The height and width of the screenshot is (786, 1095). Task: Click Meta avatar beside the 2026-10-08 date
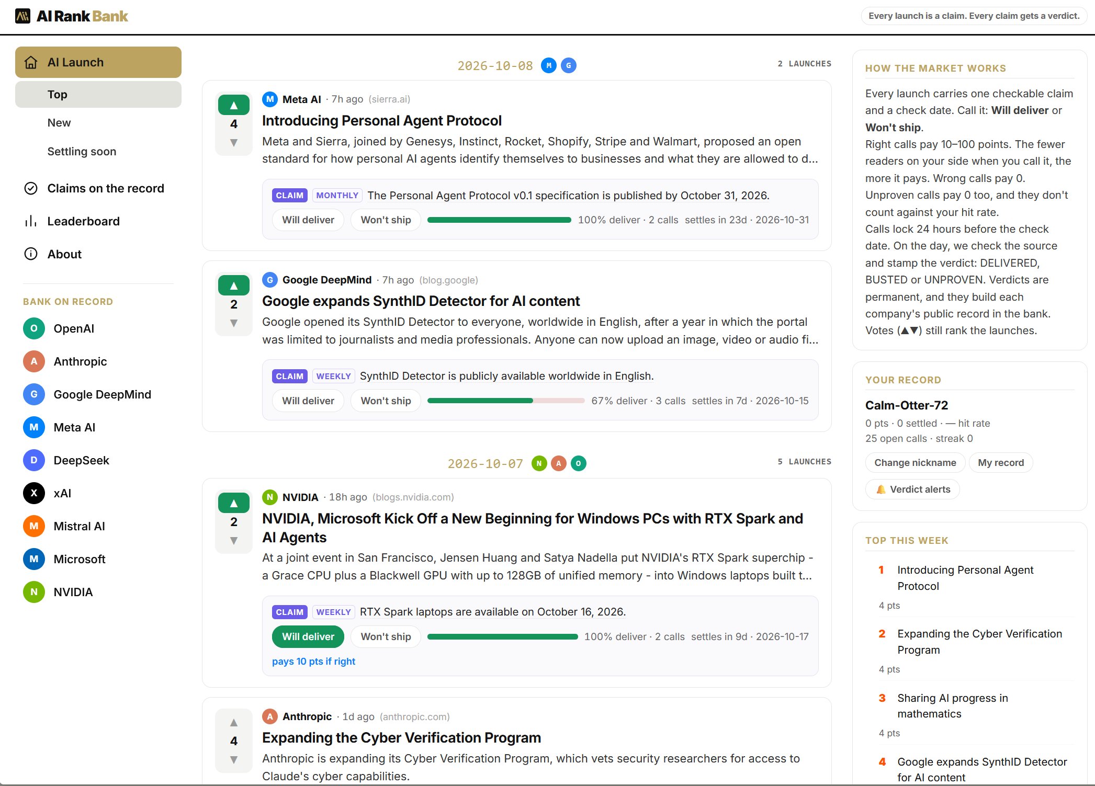tap(549, 65)
